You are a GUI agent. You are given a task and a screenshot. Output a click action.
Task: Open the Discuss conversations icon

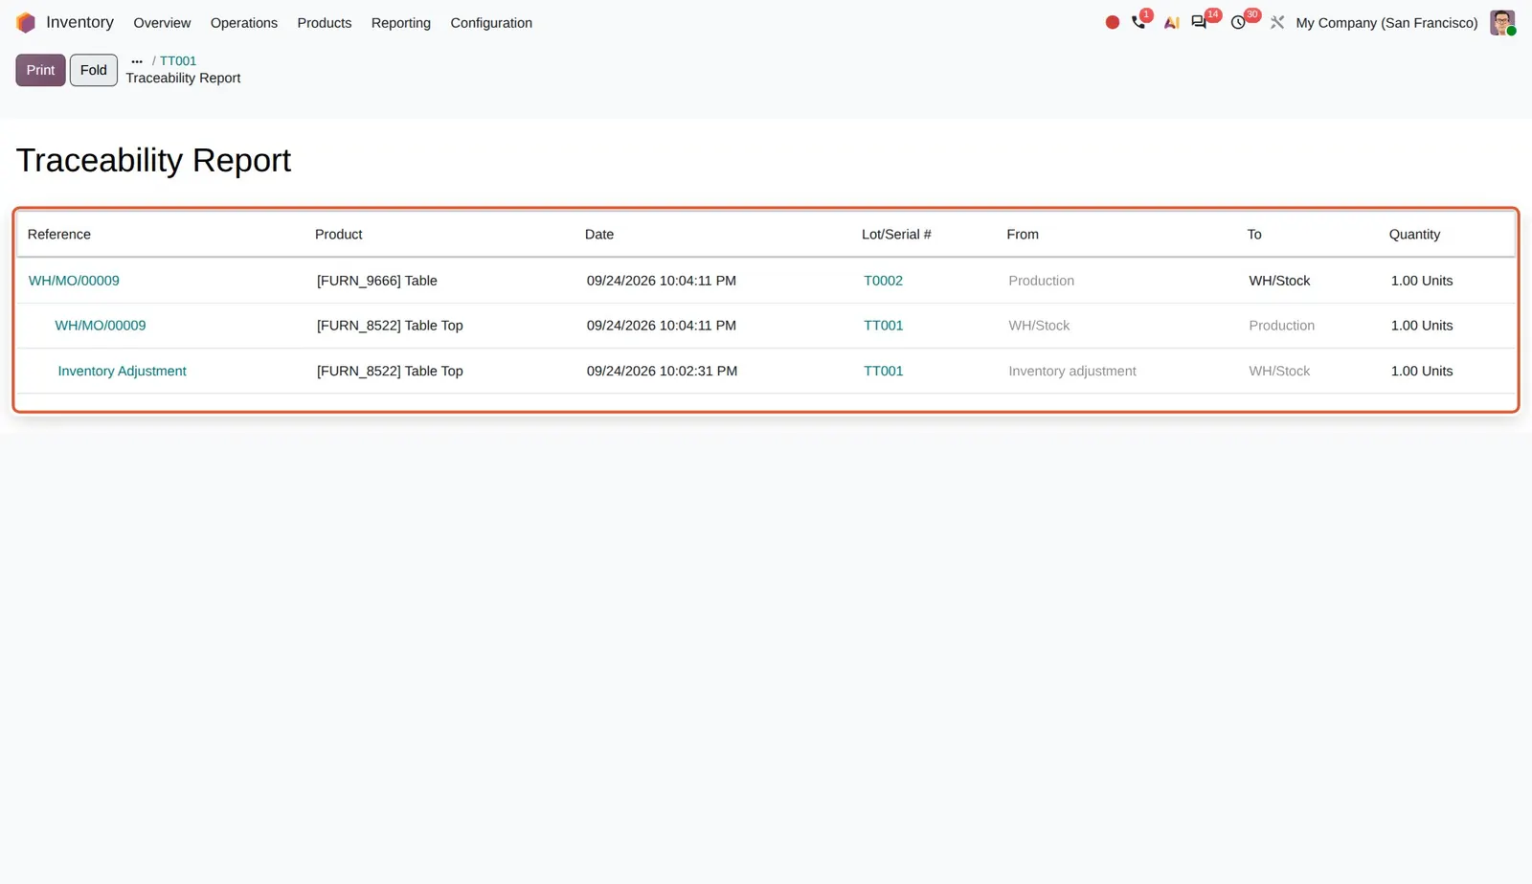click(x=1199, y=22)
